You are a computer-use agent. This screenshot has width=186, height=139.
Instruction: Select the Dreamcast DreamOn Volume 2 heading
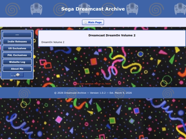(x=112, y=35)
